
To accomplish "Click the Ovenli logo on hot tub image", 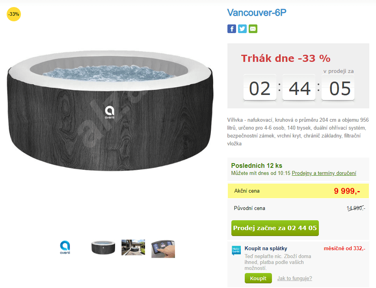I will 110,112.
